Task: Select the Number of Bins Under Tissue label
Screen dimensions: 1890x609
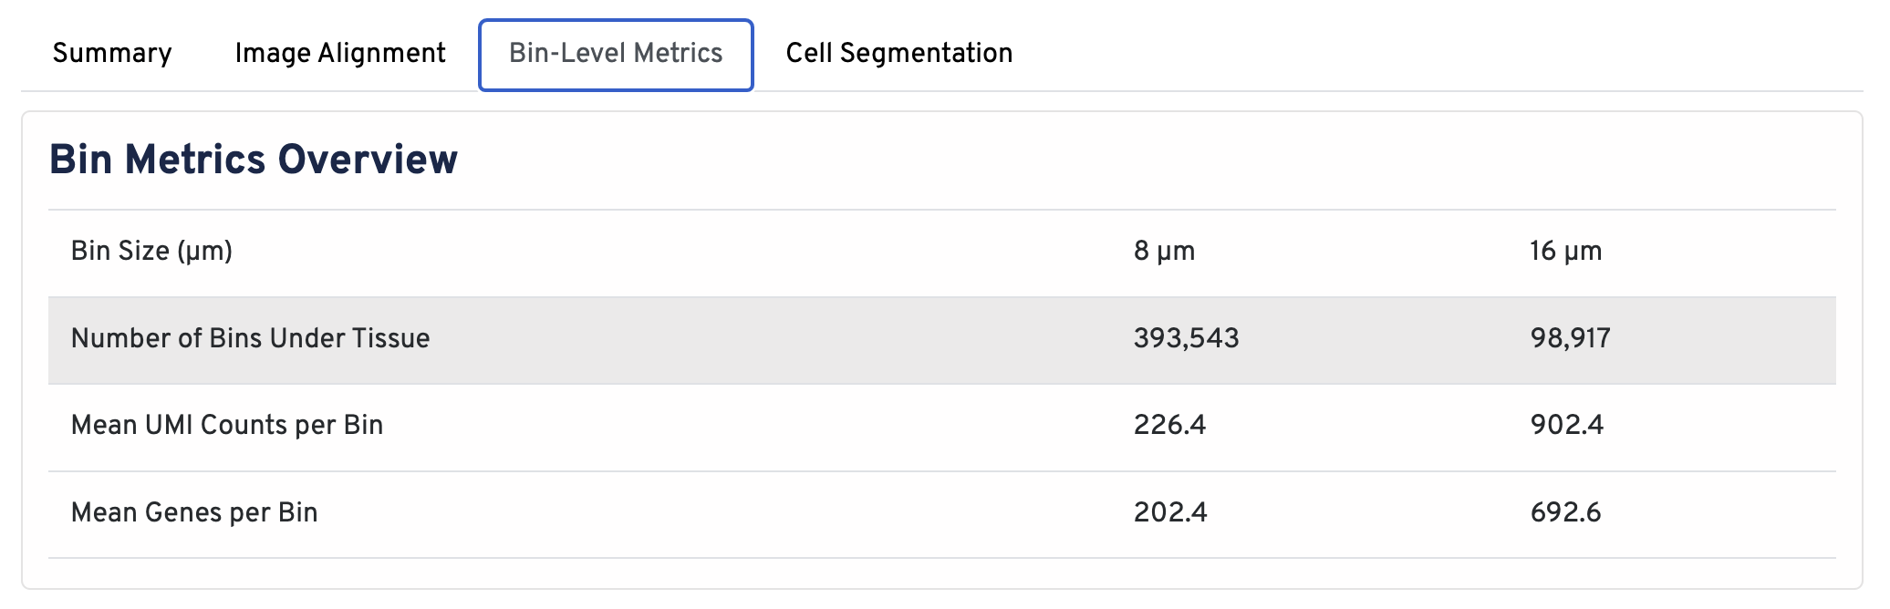Action: (250, 338)
